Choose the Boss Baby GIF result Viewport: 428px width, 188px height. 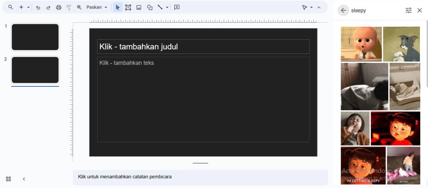(361, 44)
